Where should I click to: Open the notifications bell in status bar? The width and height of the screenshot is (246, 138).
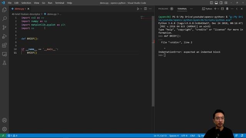pos(242,136)
